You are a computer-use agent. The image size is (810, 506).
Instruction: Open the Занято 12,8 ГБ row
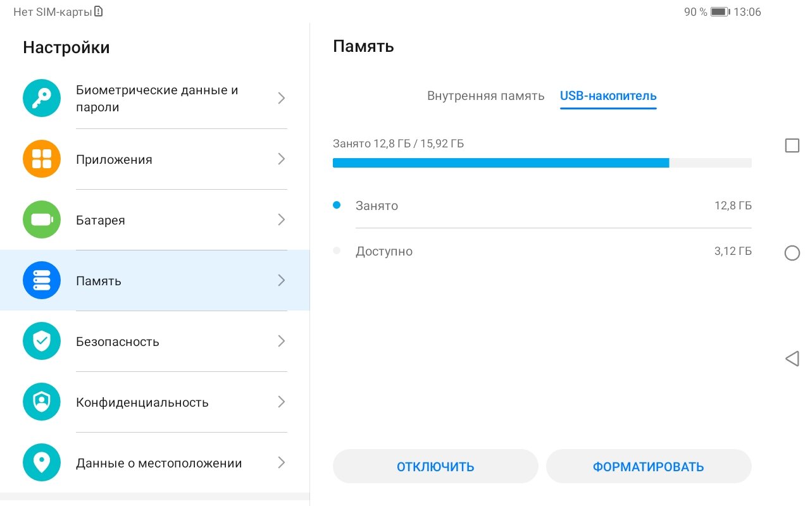pos(542,206)
